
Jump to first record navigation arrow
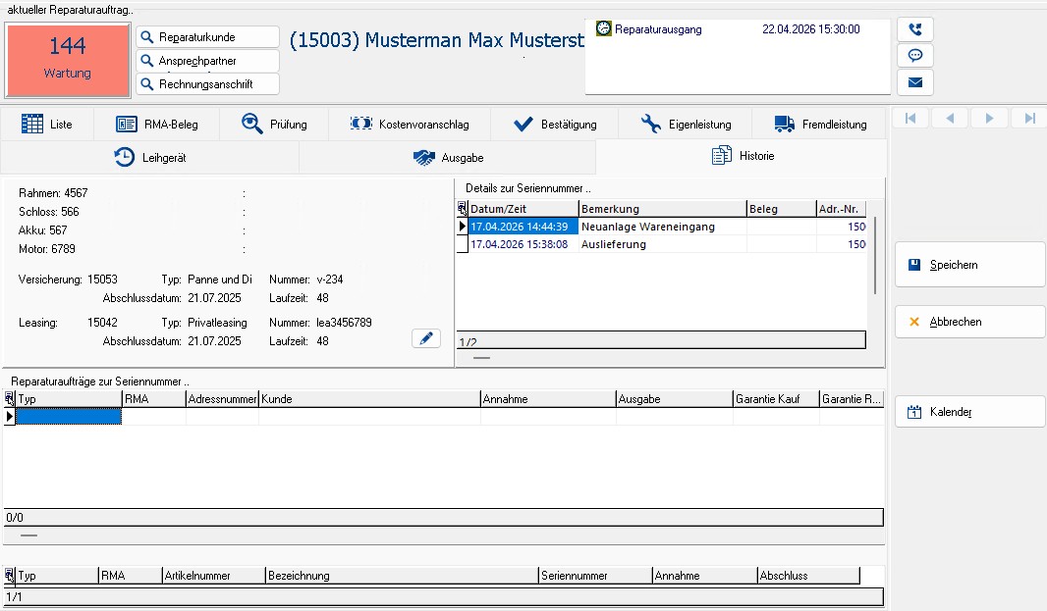click(910, 119)
